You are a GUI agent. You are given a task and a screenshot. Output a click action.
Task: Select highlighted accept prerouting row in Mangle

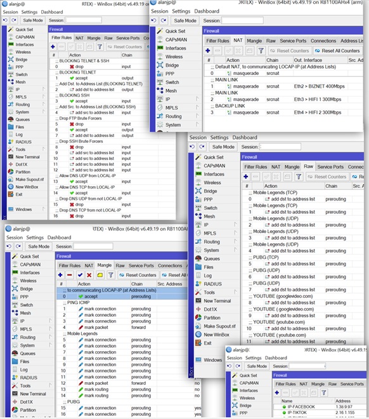(x=122, y=296)
